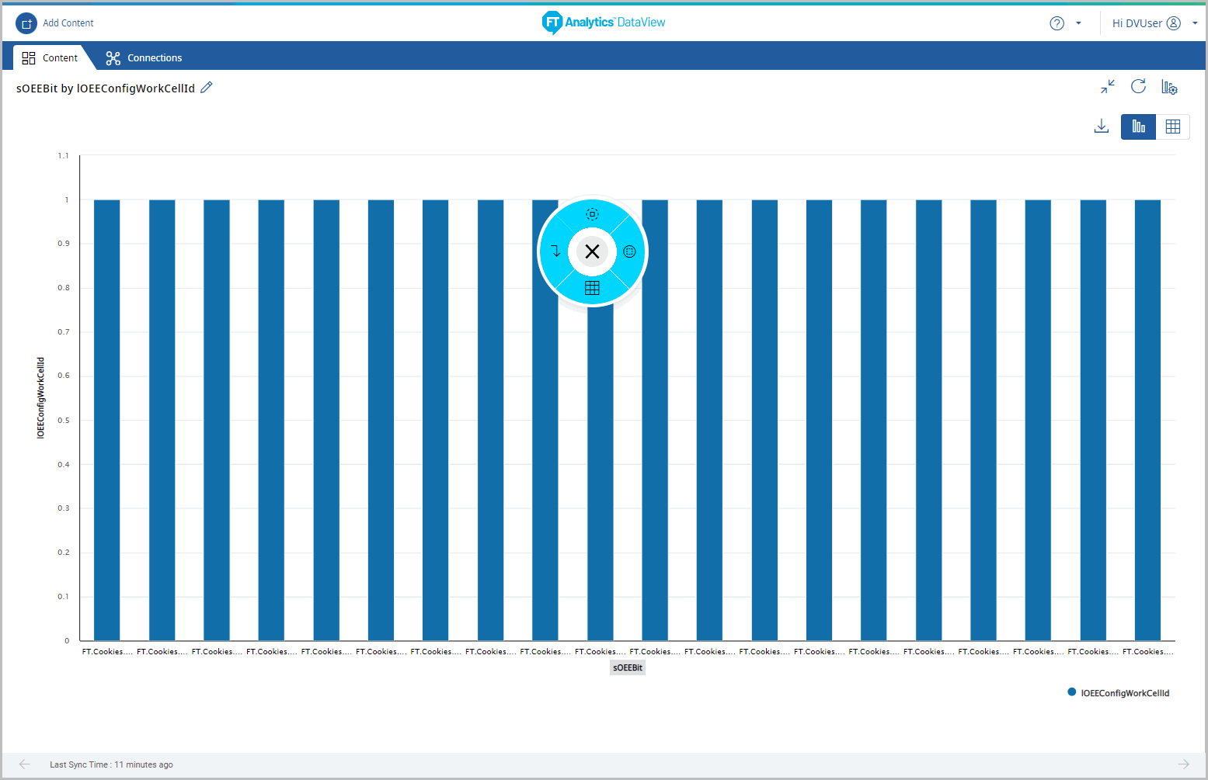1208x780 pixels.
Task: Click the drill down arrow in the radial menu
Action: (555, 251)
